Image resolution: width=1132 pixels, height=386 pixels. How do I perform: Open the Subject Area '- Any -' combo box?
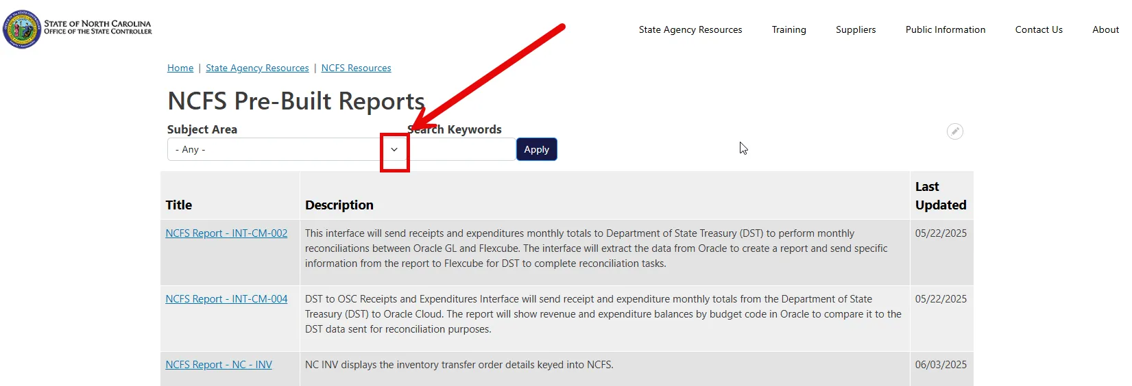click(274, 149)
